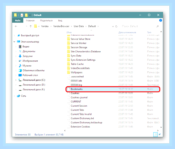Expand the Быстрый доступ node
Screen dimensions: 175x149
[x=14, y=35]
